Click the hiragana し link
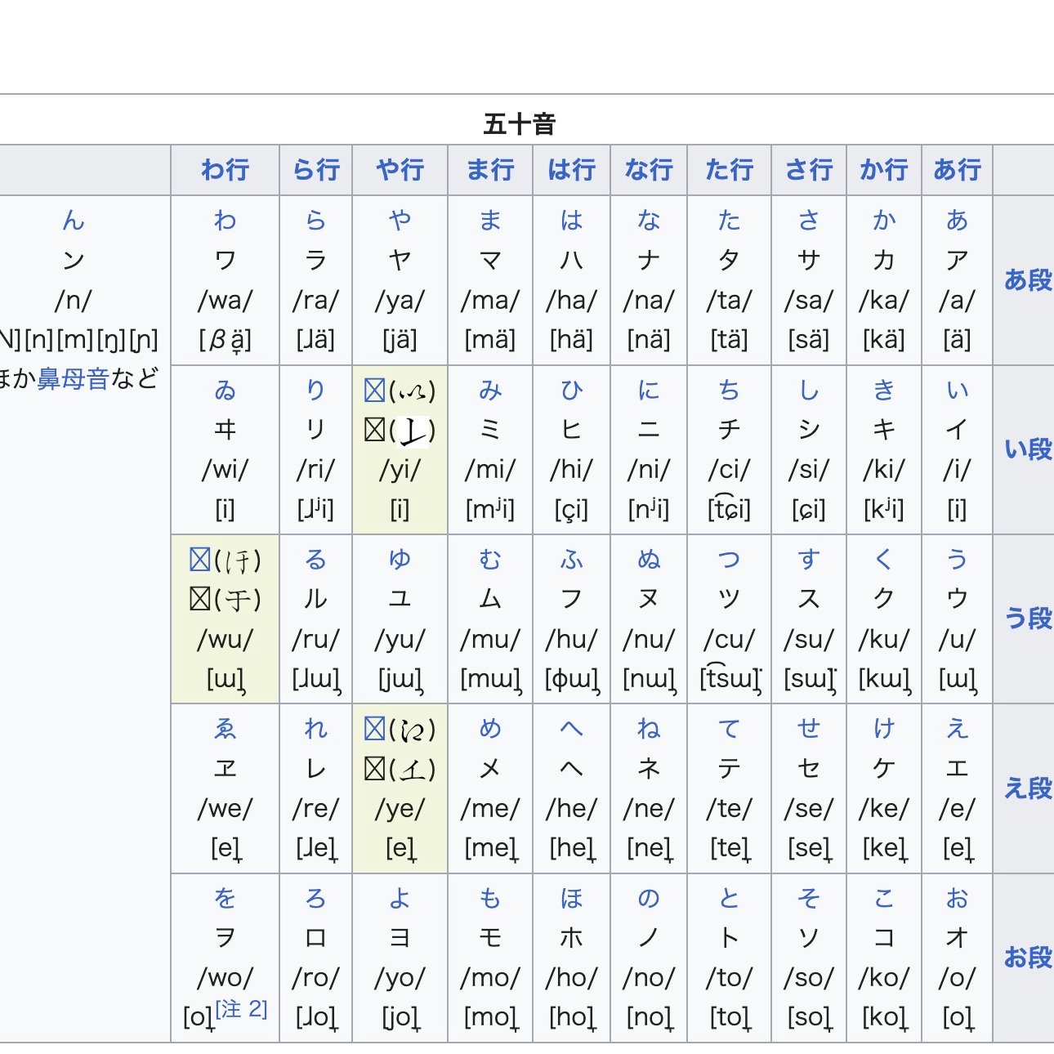Viewport: 1054px width, 1054px height. pyautogui.click(x=808, y=391)
